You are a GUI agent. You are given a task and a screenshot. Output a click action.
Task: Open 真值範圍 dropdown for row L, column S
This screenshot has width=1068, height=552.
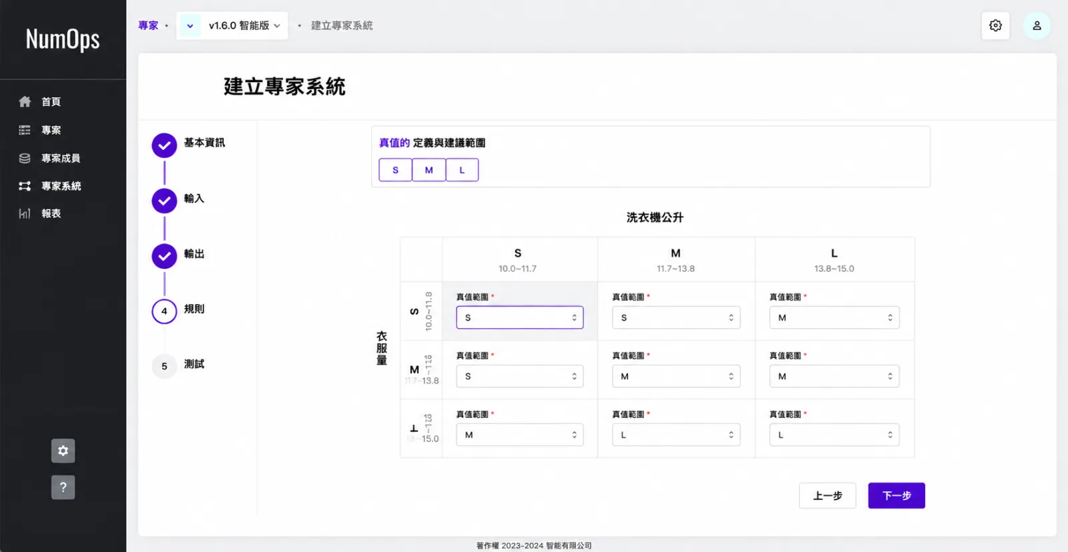(520, 435)
